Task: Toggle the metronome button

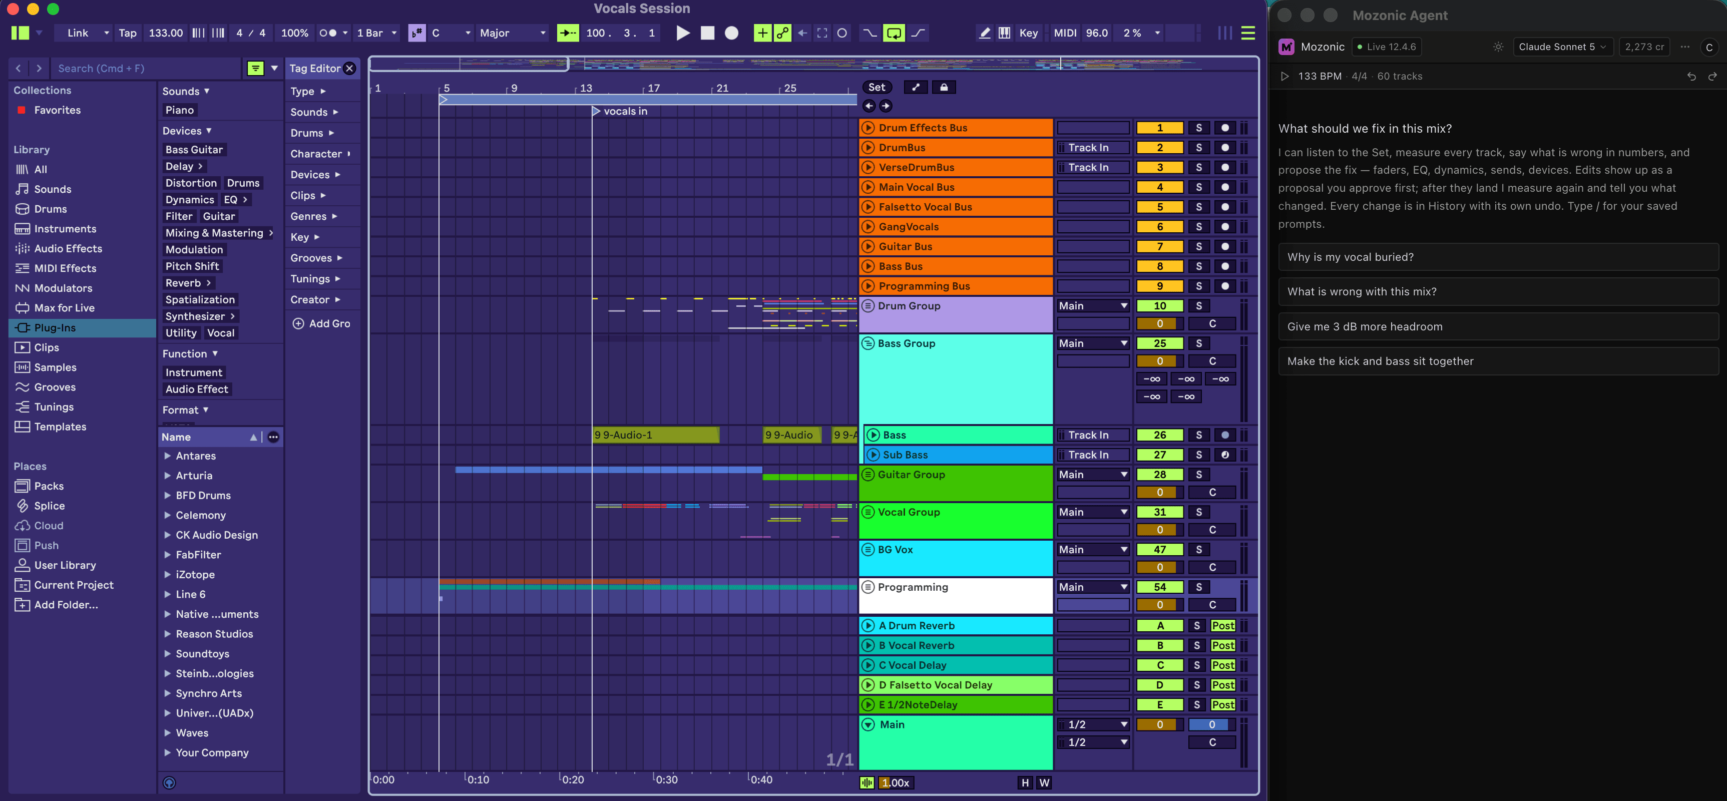Action: coord(333,33)
